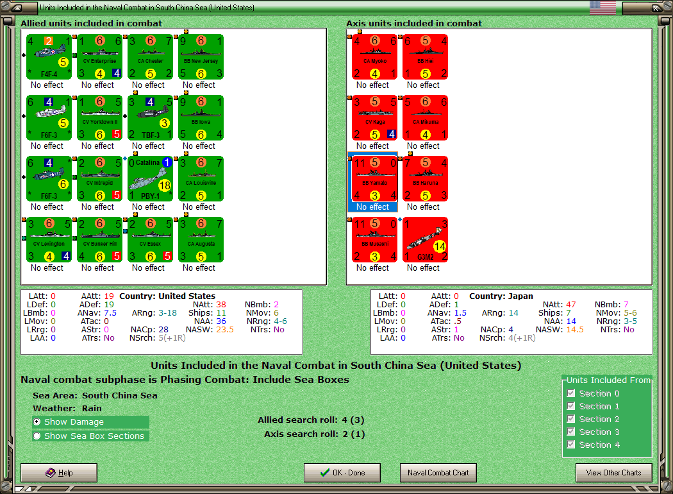
Task: Select the F4F-4 fighter unit counter
Action: [x=49, y=57]
